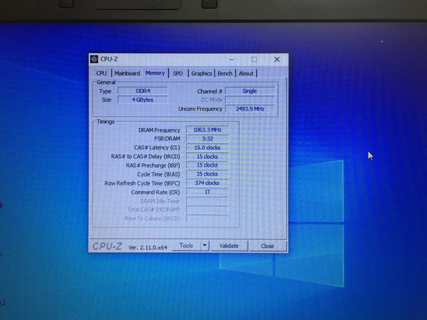Viewport: 427px width, 320px height.
Task: Switch to the CPU tab
Action: 101,73
